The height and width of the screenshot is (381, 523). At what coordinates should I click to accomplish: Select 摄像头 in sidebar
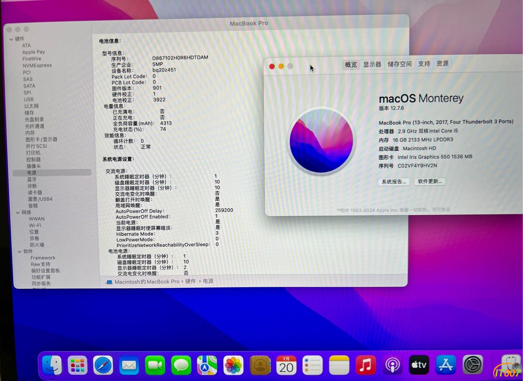[x=34, y=166]
